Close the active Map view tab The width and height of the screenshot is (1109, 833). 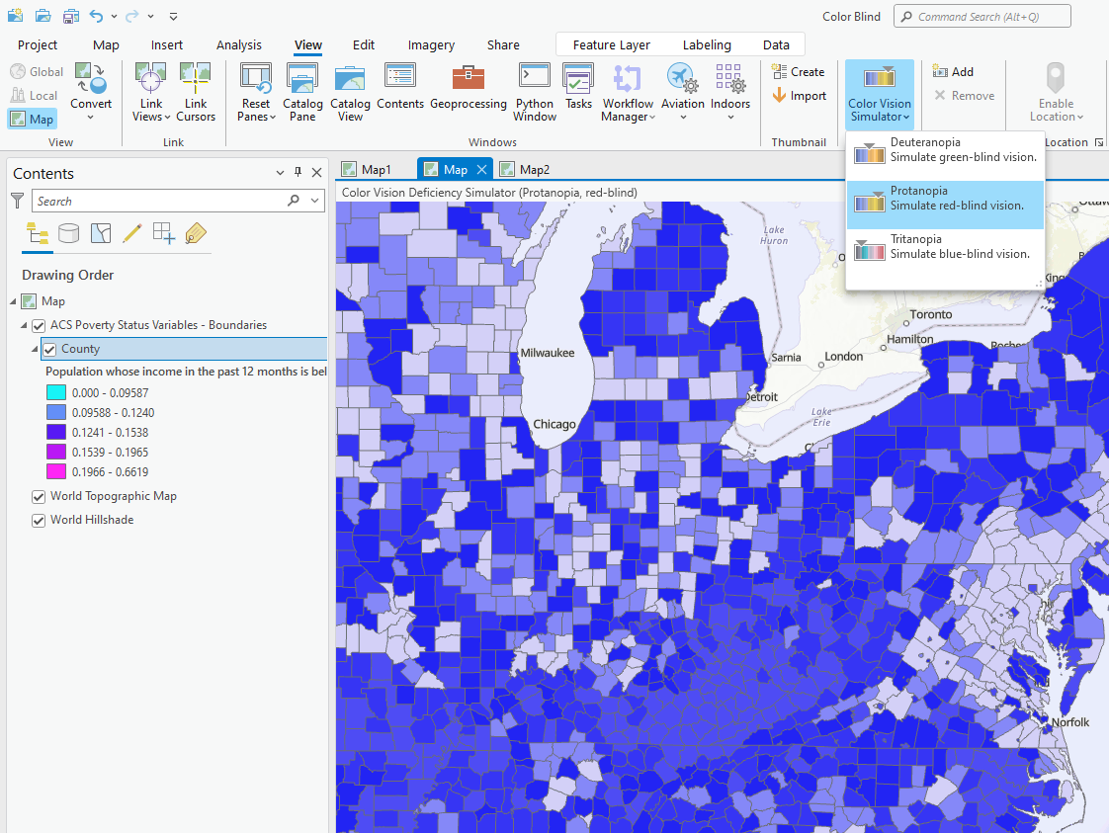coord(481,170)
